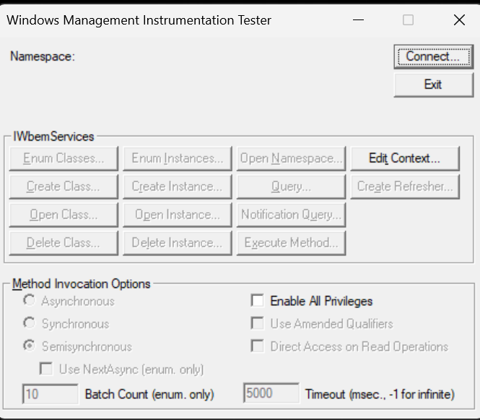Image resolution: width=480 pixels, height=420 pixels.
Task: Click the Batch Count input field
Action: click(x=51, y=394)
